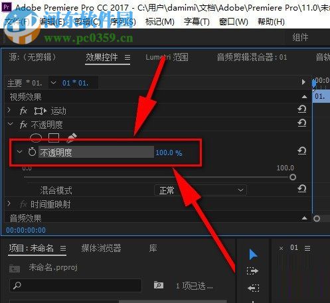Switch to the 音频剪辑混合器: 01 tab
This screenshot has height=303, width=330.
252,58
